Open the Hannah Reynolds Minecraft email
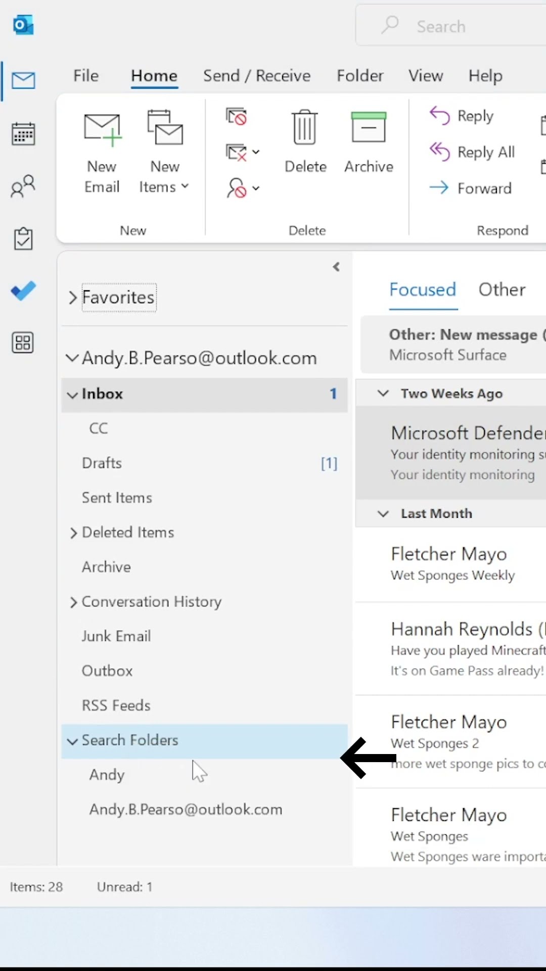Screen dimensions: 546x971 451,649
